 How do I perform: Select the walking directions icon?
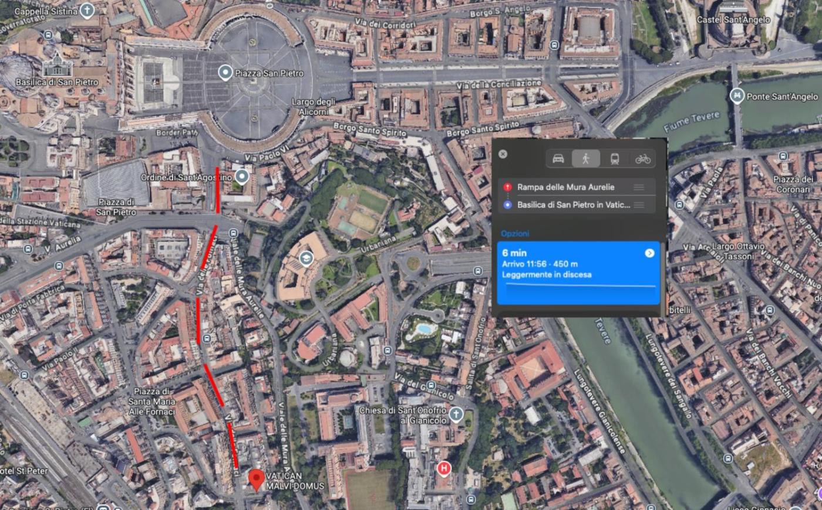[x=585, y=159]
